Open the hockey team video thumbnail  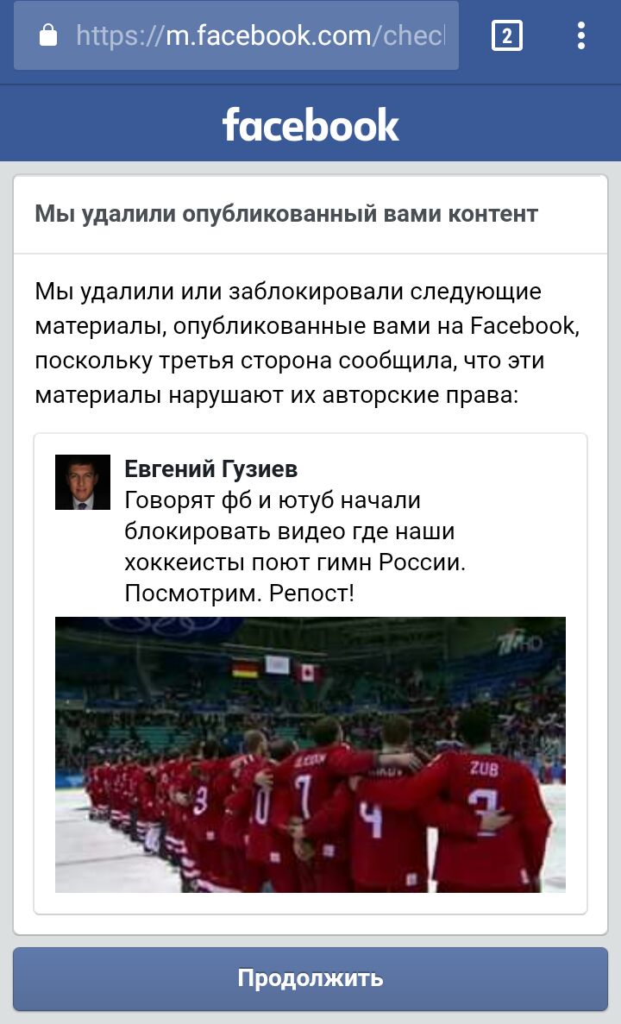tap(310, 754)
